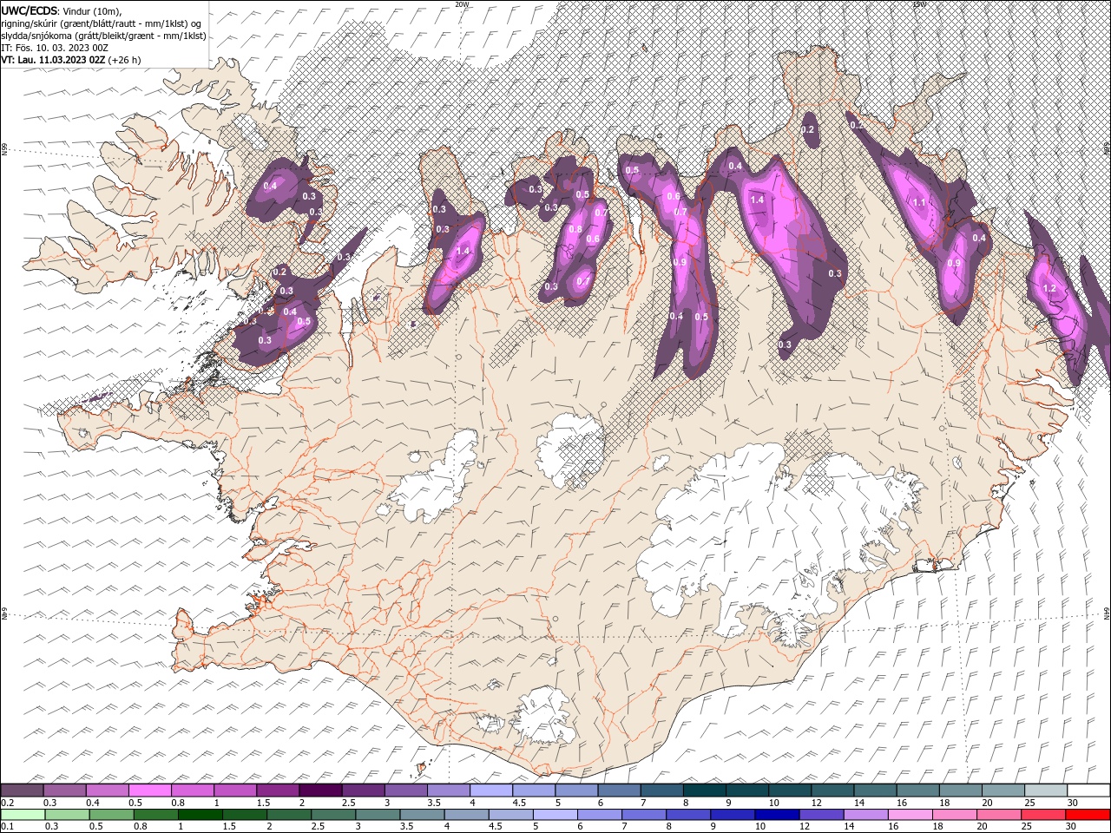Click the 'Vindur (10m)' legend caption text
1111x833 pixels.
click(x=93, y=10)
